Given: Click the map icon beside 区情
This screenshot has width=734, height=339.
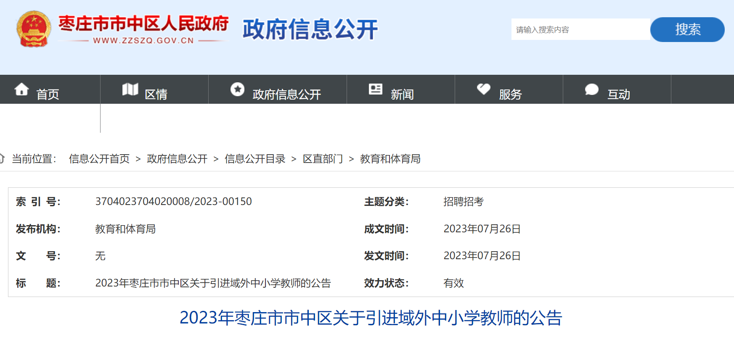Looking at the screenshot, I should pyautogui.click(x=130, y=89).
